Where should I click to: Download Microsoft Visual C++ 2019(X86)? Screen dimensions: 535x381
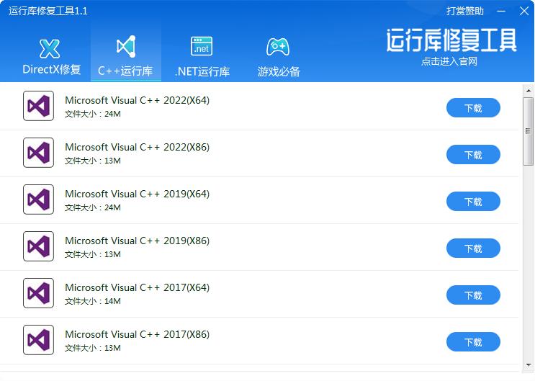click(473, 248)
